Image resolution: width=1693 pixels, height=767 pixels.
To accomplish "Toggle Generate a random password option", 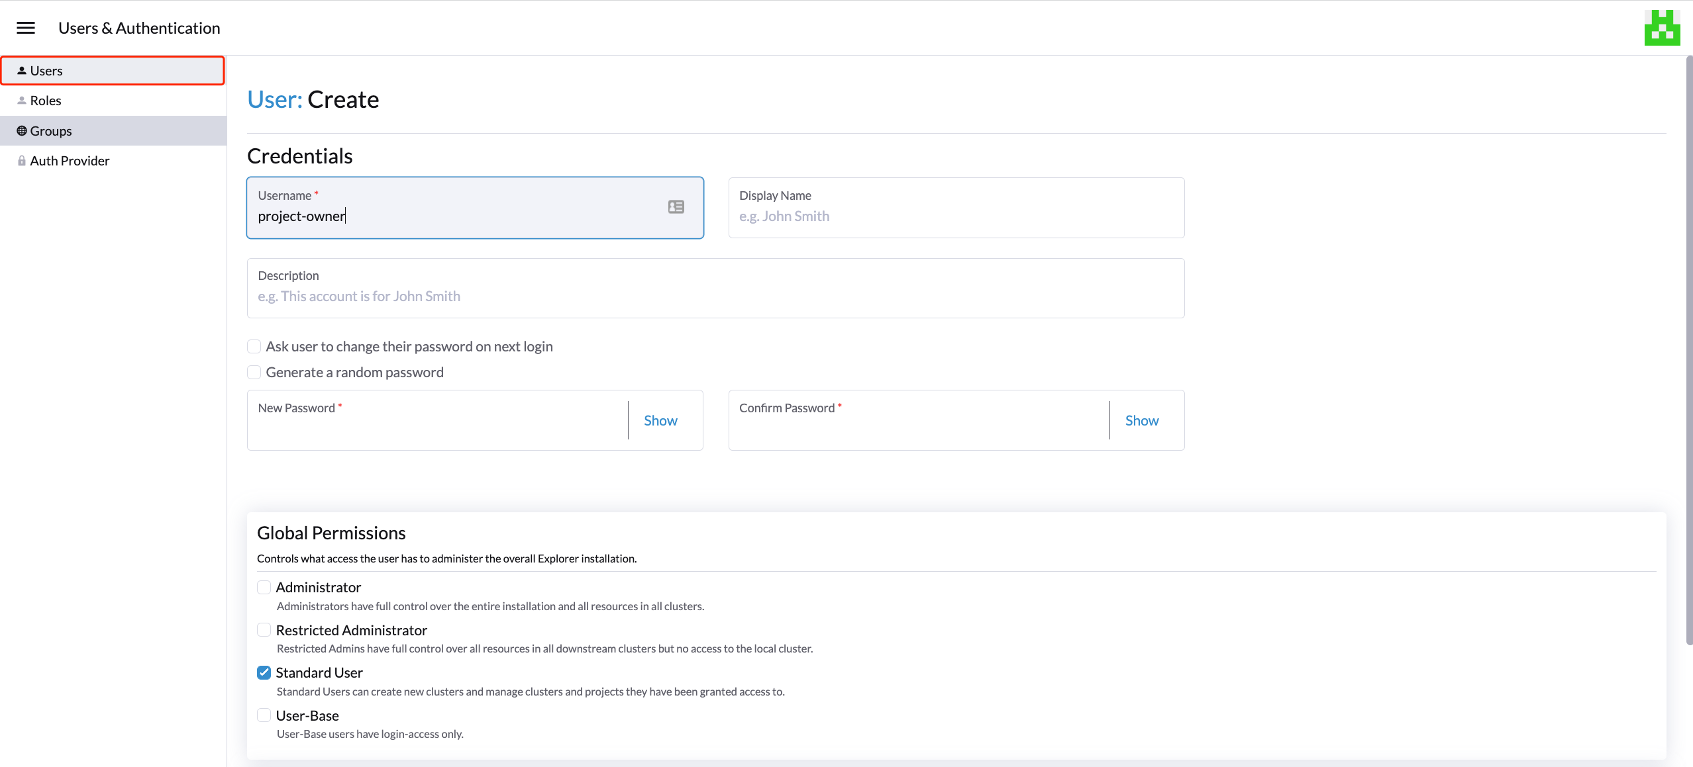I will point(252,371).
